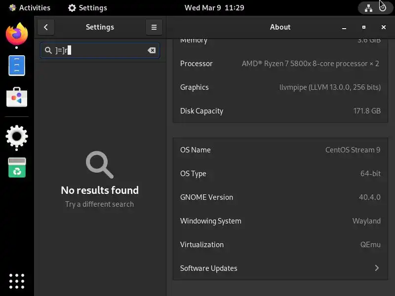Click into the Settings search box
The height and width of the screenshot is (296, 395).
click(100, 50)
